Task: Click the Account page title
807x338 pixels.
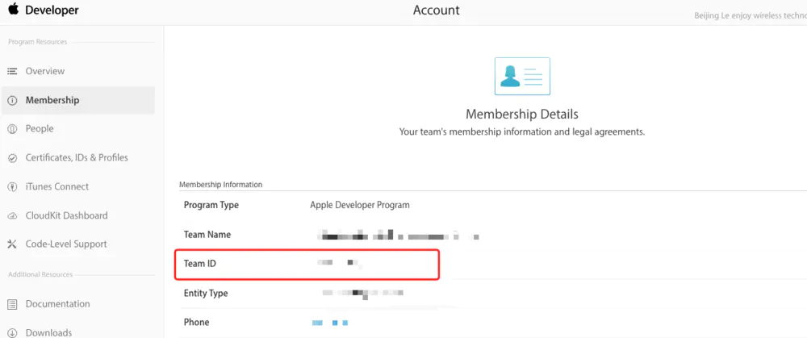Action: pyautogui.click(x=437, y=10)
